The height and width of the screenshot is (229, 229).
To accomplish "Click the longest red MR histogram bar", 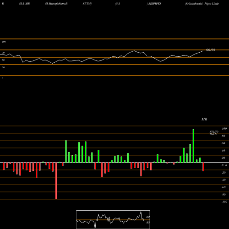I will click(56, 181).
